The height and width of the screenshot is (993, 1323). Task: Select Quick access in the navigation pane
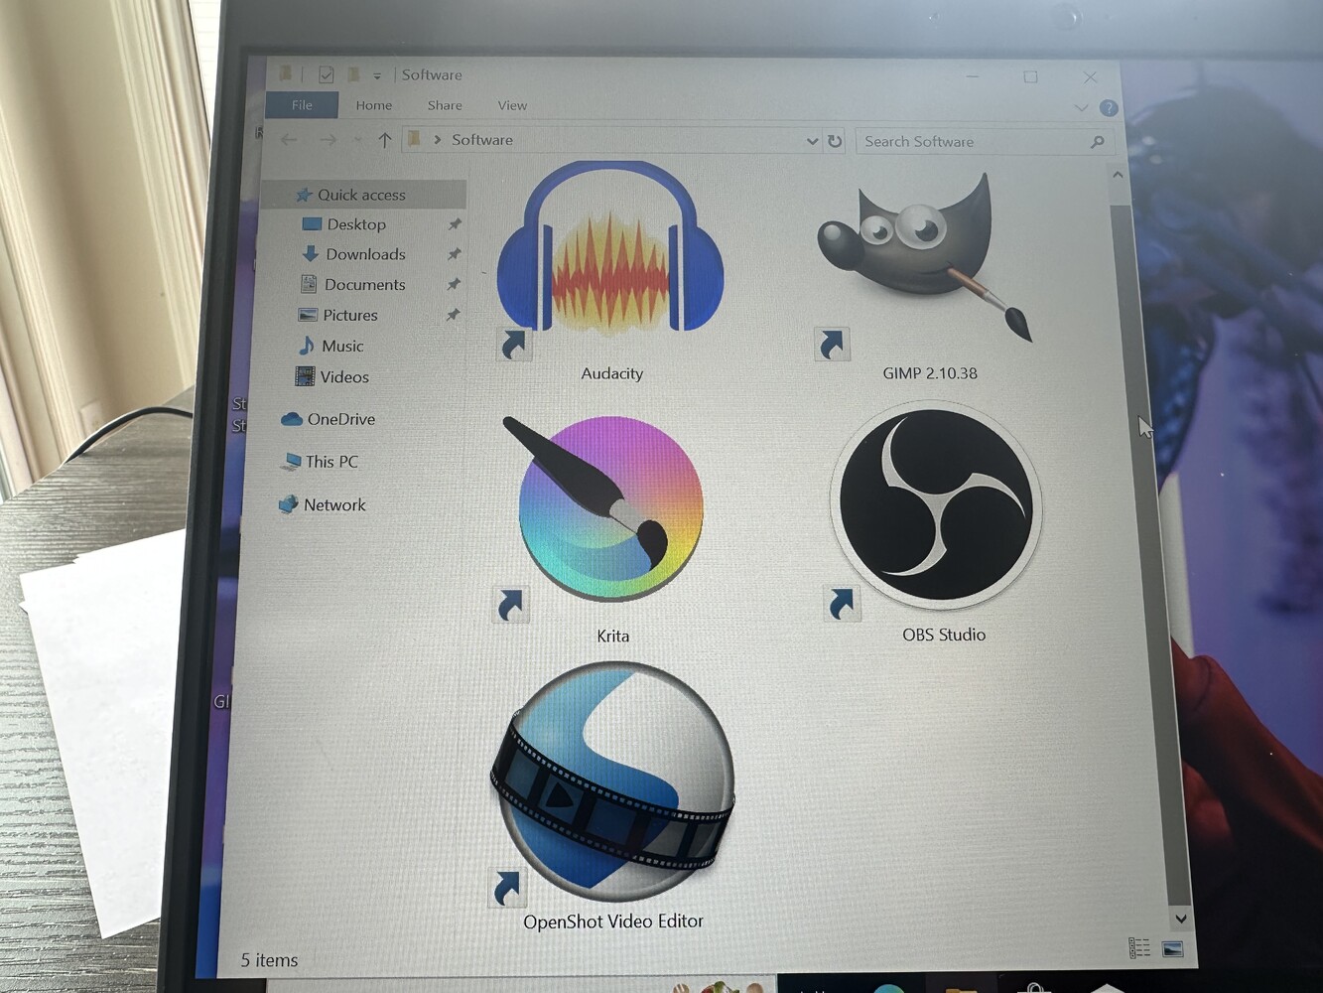[361, 195]
